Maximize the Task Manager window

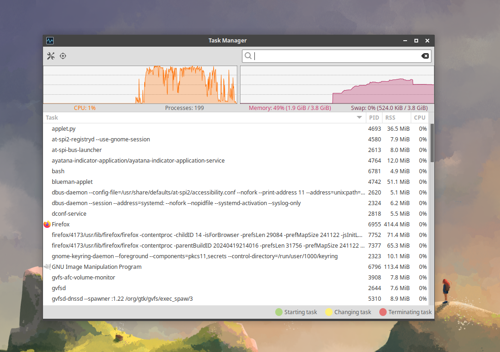[416, 41]
